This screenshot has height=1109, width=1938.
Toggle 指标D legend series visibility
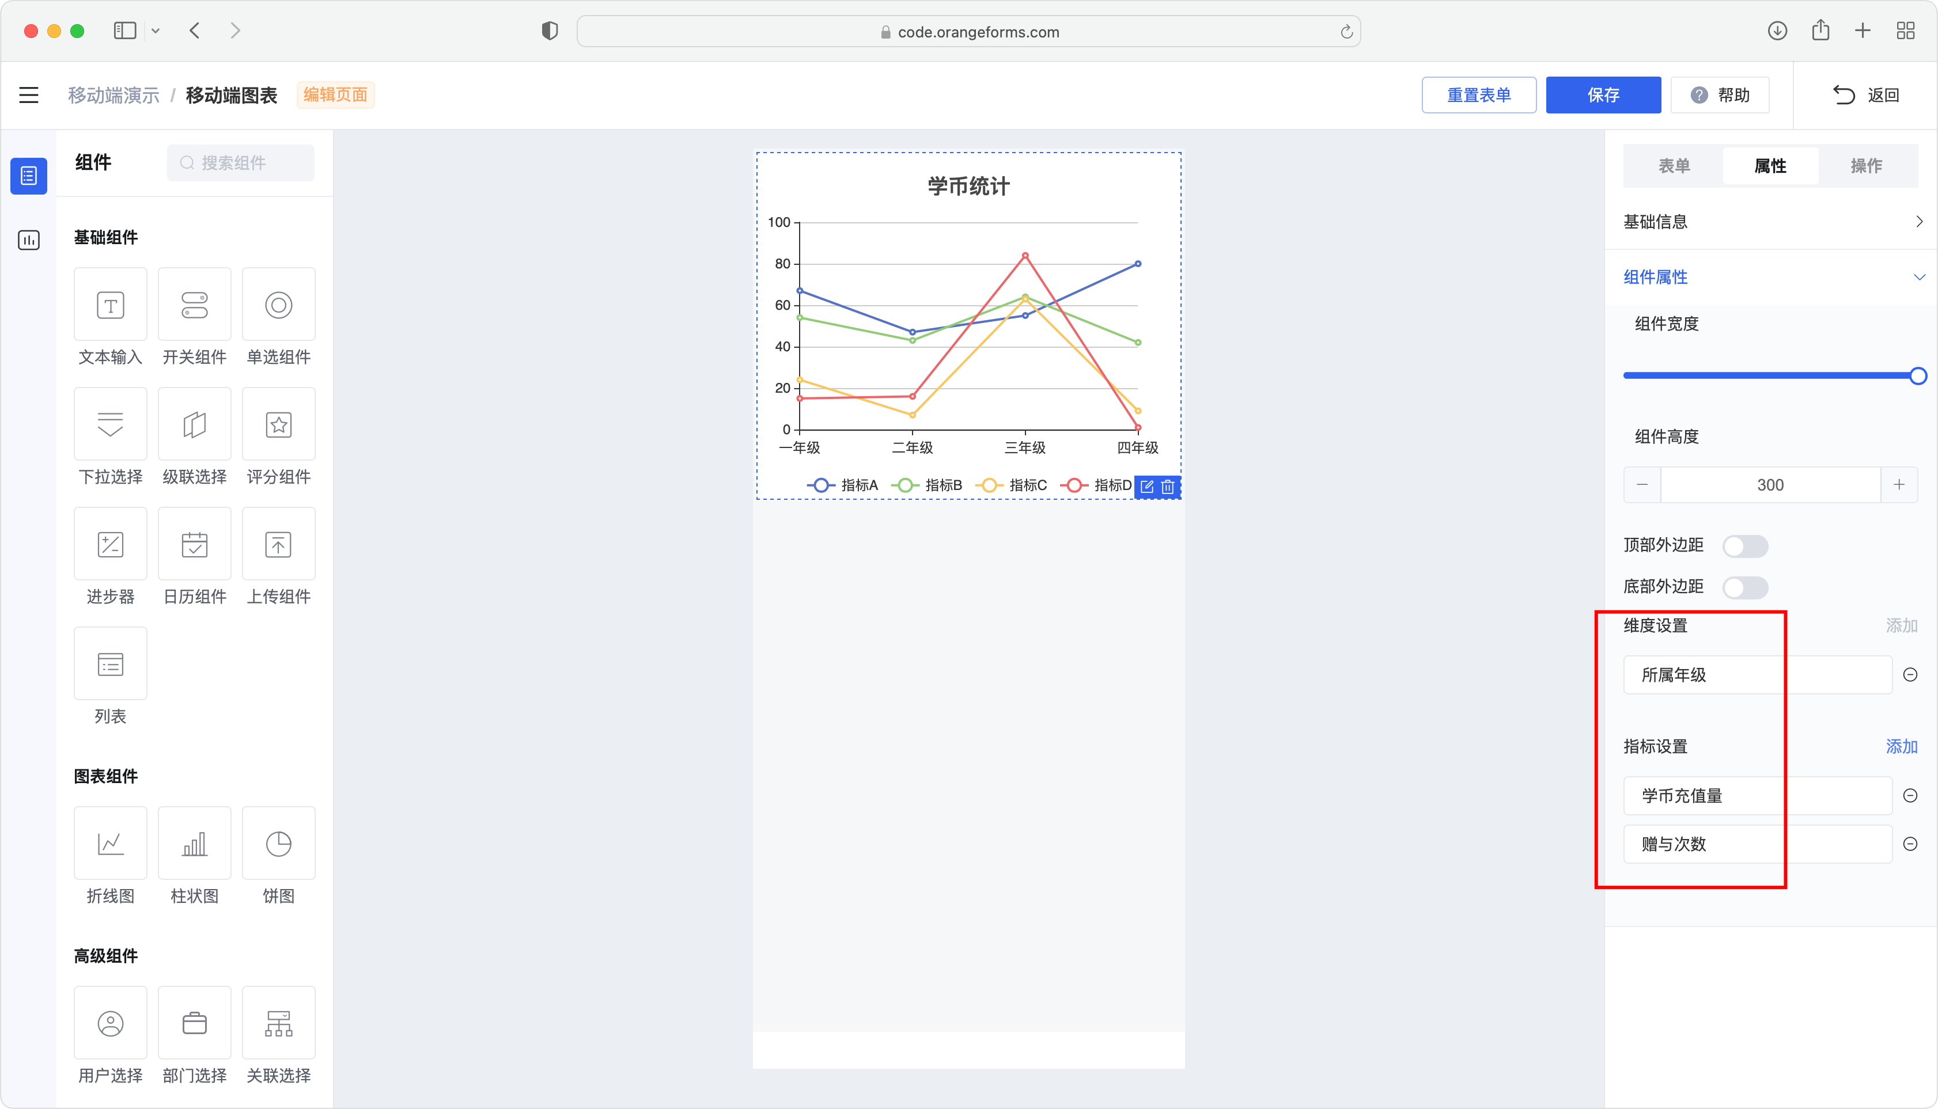click(x=1096, y=485)
